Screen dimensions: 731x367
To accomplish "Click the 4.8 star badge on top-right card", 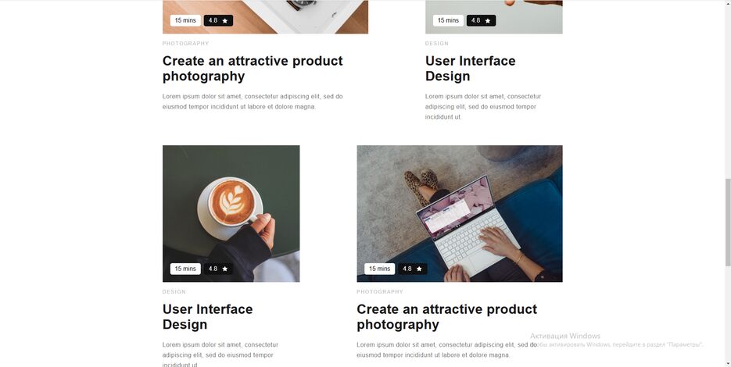I will tap(481, 20).
